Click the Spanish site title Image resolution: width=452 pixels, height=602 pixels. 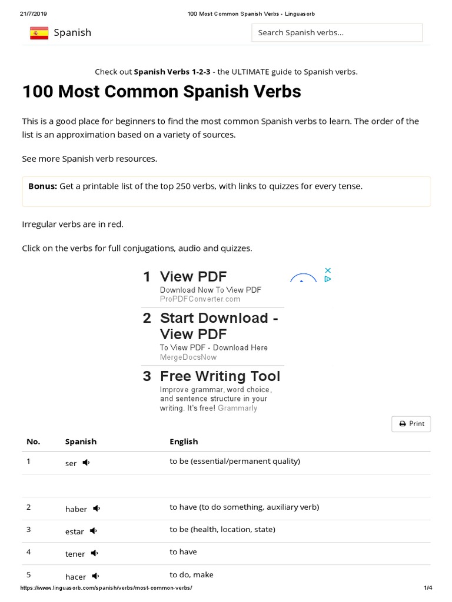click(x=72, y=33)
